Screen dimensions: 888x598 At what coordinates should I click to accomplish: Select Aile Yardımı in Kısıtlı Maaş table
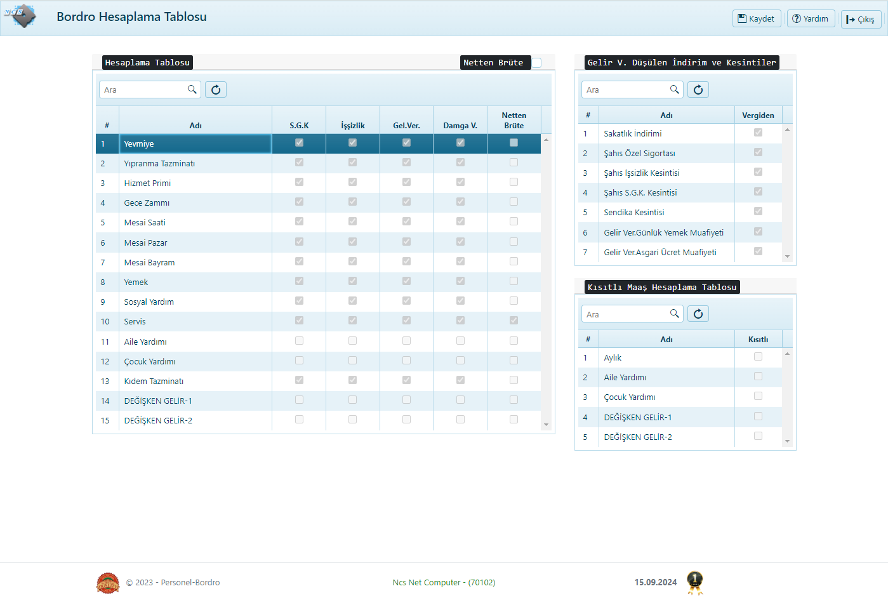tap(680, 377)
